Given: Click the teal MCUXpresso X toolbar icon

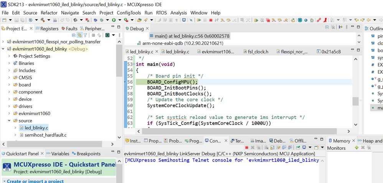Looking at the screenshot, I should [x=300, y=20].
